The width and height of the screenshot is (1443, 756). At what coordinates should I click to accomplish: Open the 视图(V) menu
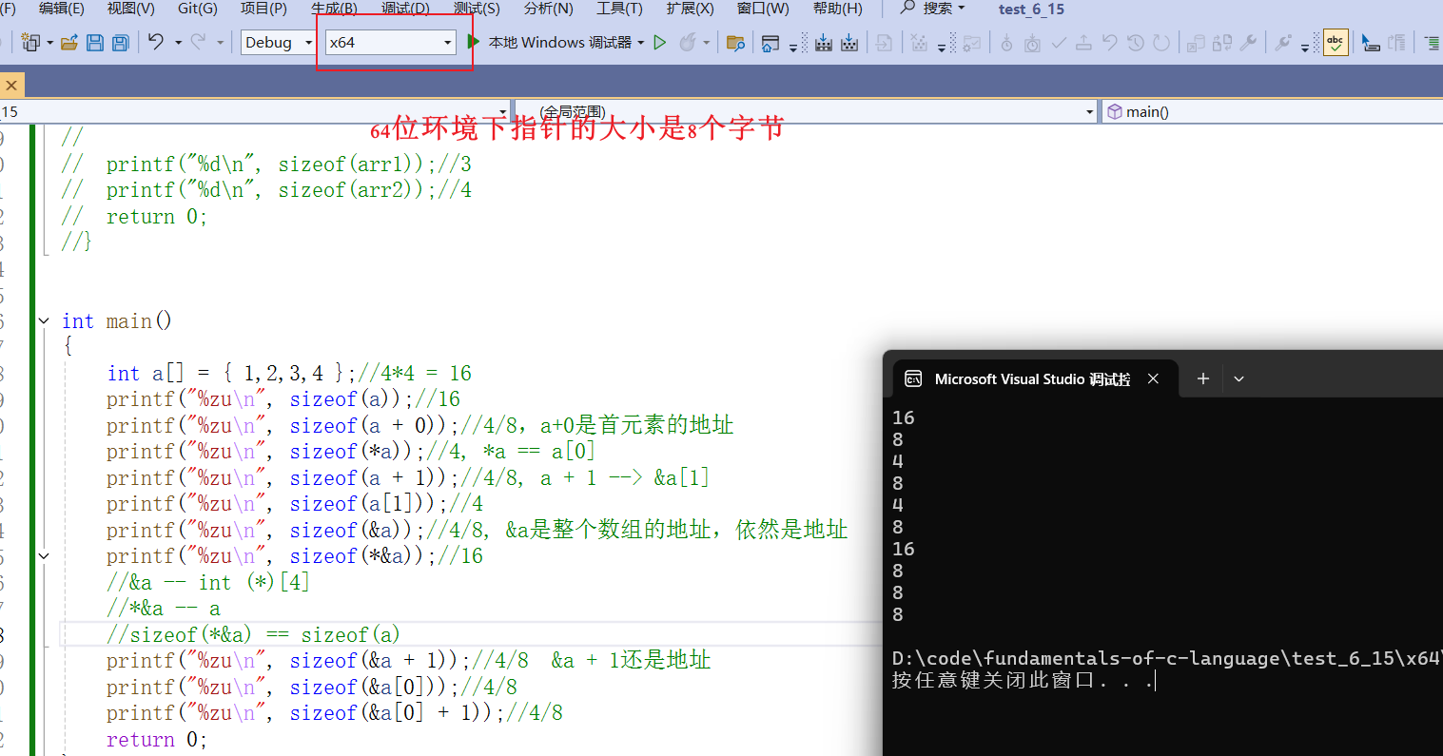[131, 9]
